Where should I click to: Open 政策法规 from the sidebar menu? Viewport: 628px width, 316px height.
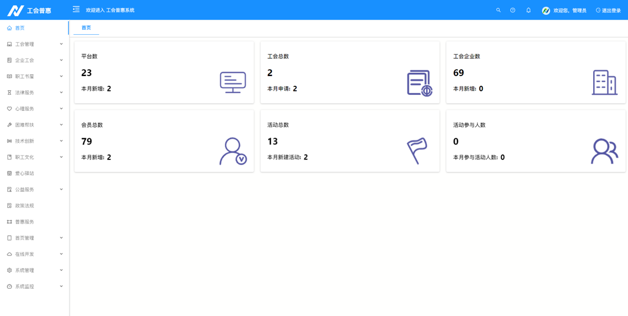pyautogui.click(x=25, y=206)
